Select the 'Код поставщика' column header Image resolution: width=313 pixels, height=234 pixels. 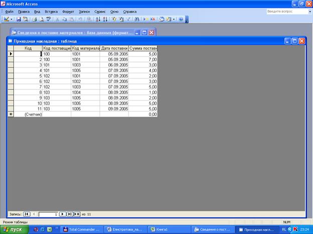[x=57, y=48]
